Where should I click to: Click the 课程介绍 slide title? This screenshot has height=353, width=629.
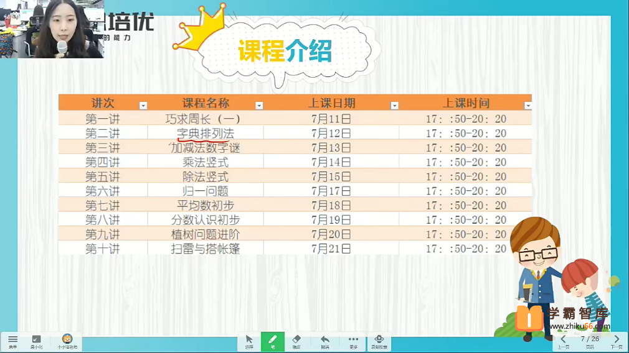(x=285, y=51)
